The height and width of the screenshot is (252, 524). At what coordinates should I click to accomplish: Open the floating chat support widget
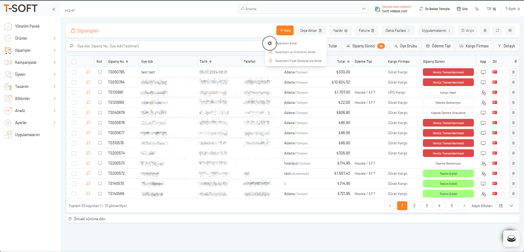pyautogui.click(x=511, y=239)
